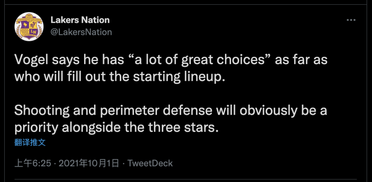Open the Lakers Nation display name

(x=80, y=20)
